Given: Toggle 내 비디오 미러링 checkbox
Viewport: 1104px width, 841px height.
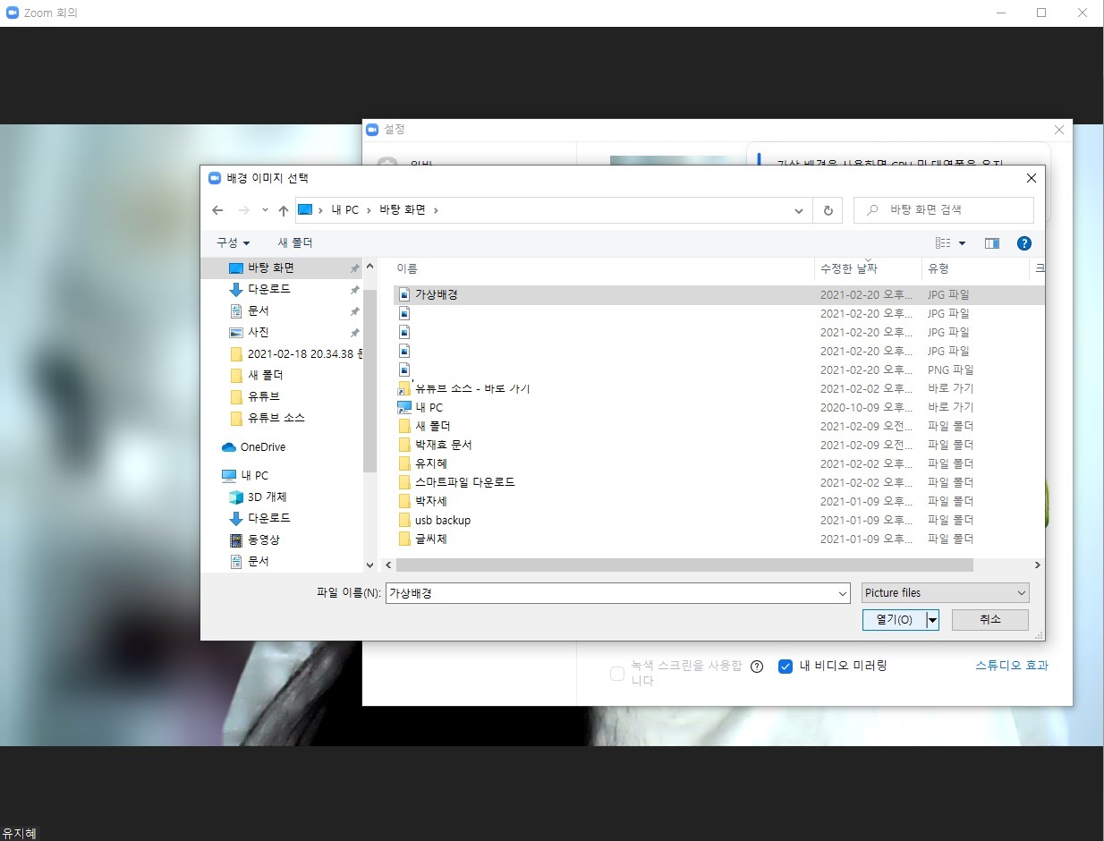Looking at the screenshot, I should 786,667.
